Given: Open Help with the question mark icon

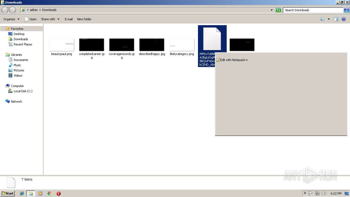Looking at the screenshot, I should click(x=344, y=19).
